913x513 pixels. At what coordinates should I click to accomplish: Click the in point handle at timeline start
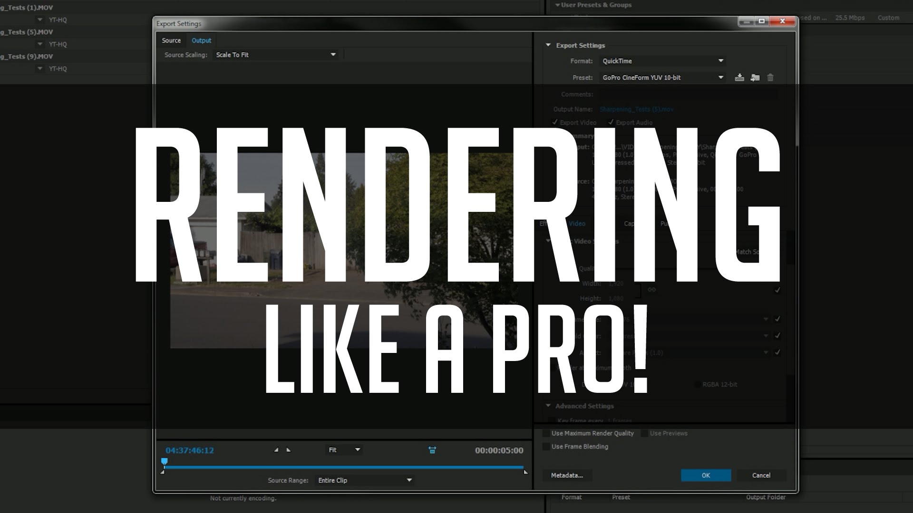pos(163,472)
